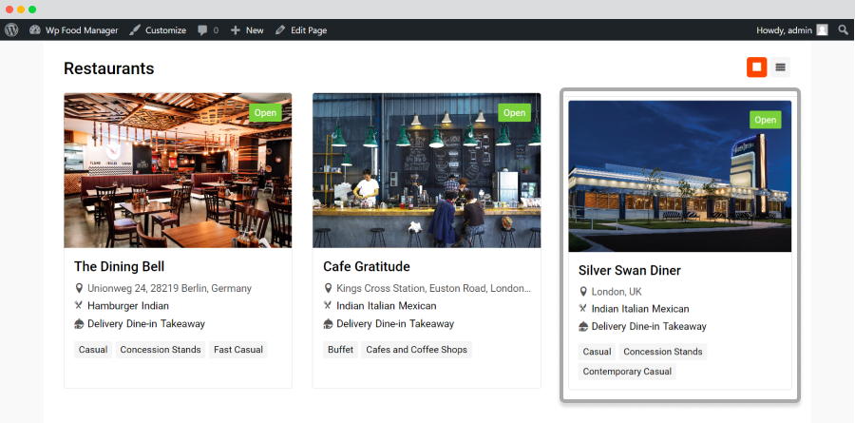The width and height of the screenshot is (855, 423).
Task: Click the comment count 0
Action: pos(216,30)
